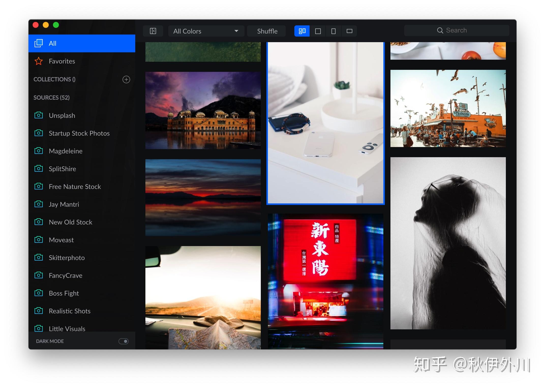
Task: Open the Boss Fight source
Action: [82, 293]
